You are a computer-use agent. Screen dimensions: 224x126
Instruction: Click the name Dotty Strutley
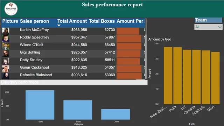(31, 60)
